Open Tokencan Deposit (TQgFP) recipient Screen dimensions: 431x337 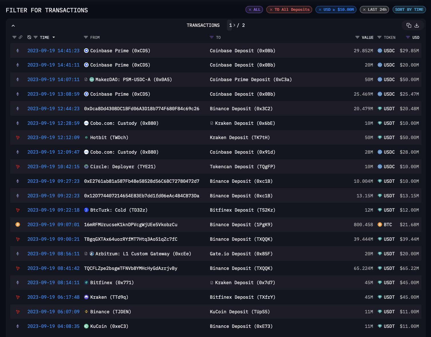pos(242,167)
